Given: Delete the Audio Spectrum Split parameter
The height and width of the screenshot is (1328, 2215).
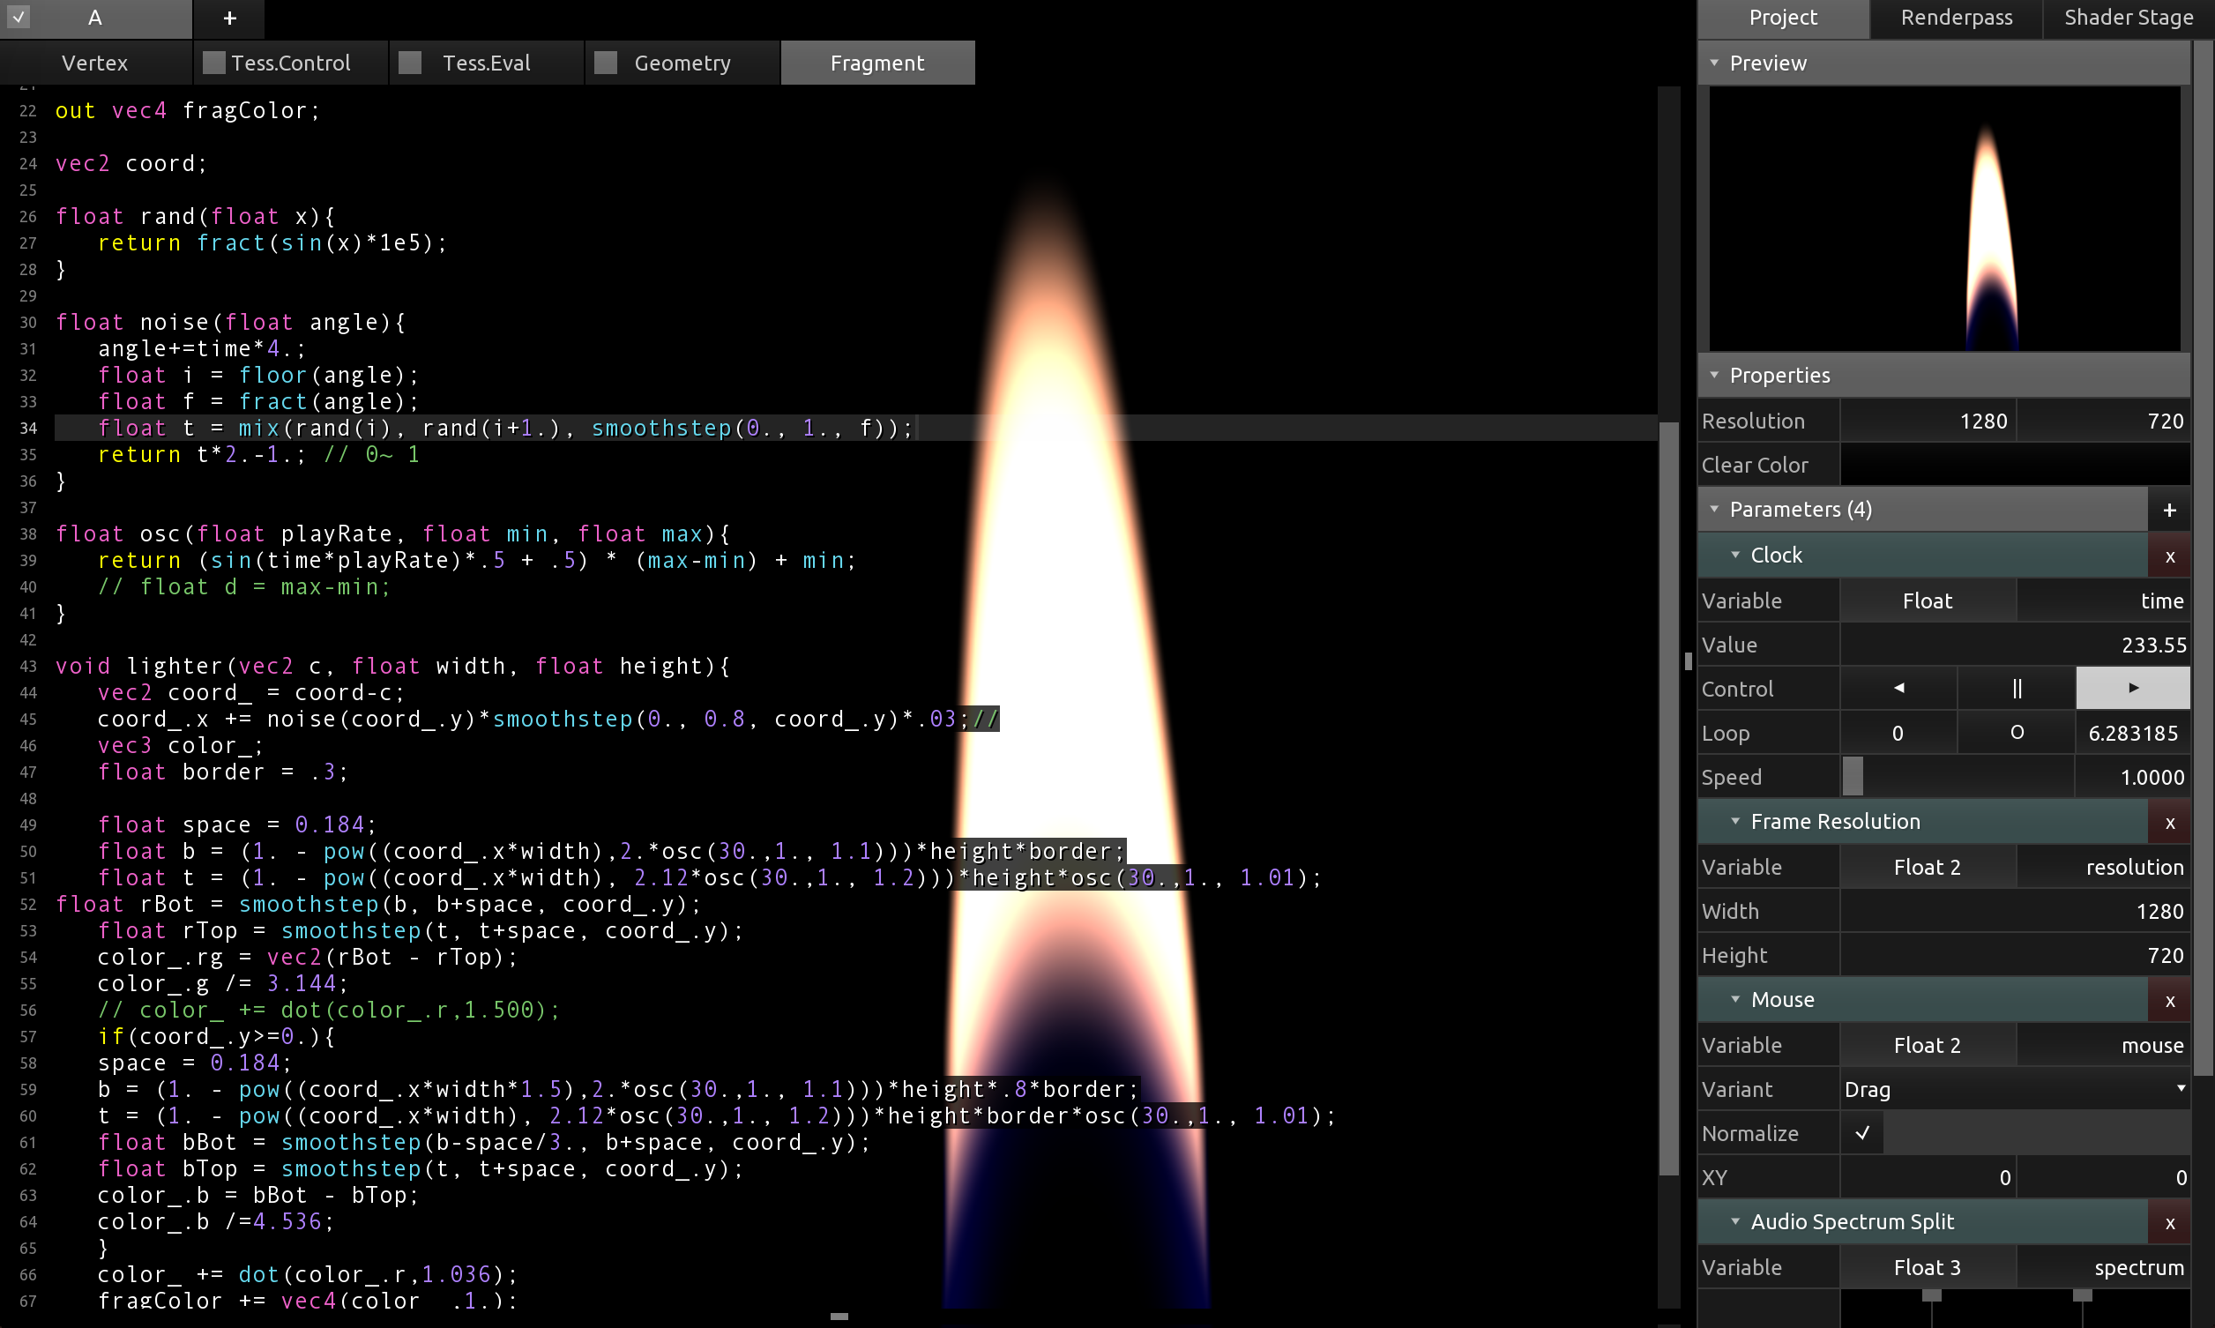Looking at the screenshot, I should click(x=2168, y=1222).
